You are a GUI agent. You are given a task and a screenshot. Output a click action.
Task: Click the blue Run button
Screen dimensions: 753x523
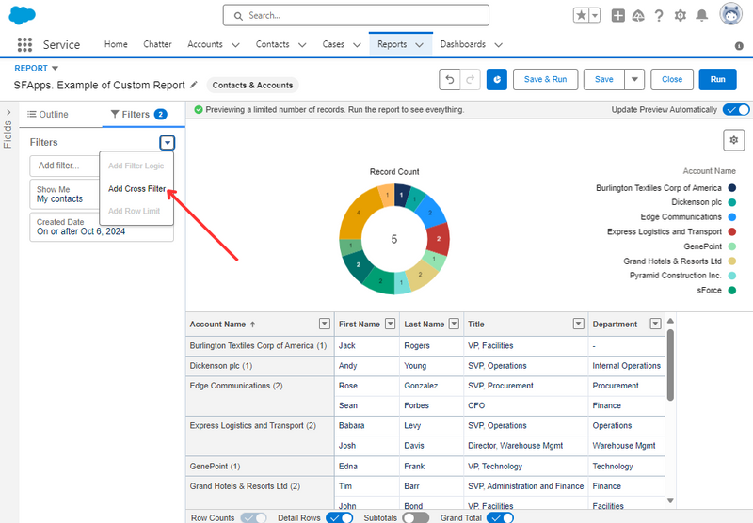[717, 79]
